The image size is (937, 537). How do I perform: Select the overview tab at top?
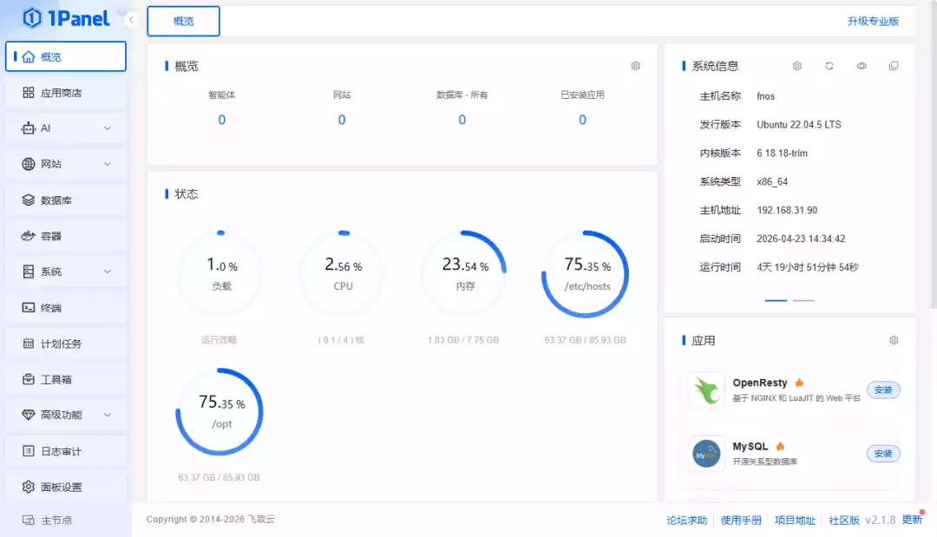183,22
